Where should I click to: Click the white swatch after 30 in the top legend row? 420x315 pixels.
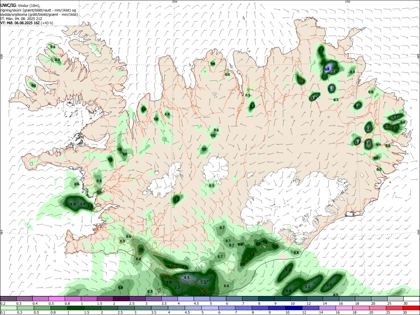pyautogui.click(x=411, y=299)
